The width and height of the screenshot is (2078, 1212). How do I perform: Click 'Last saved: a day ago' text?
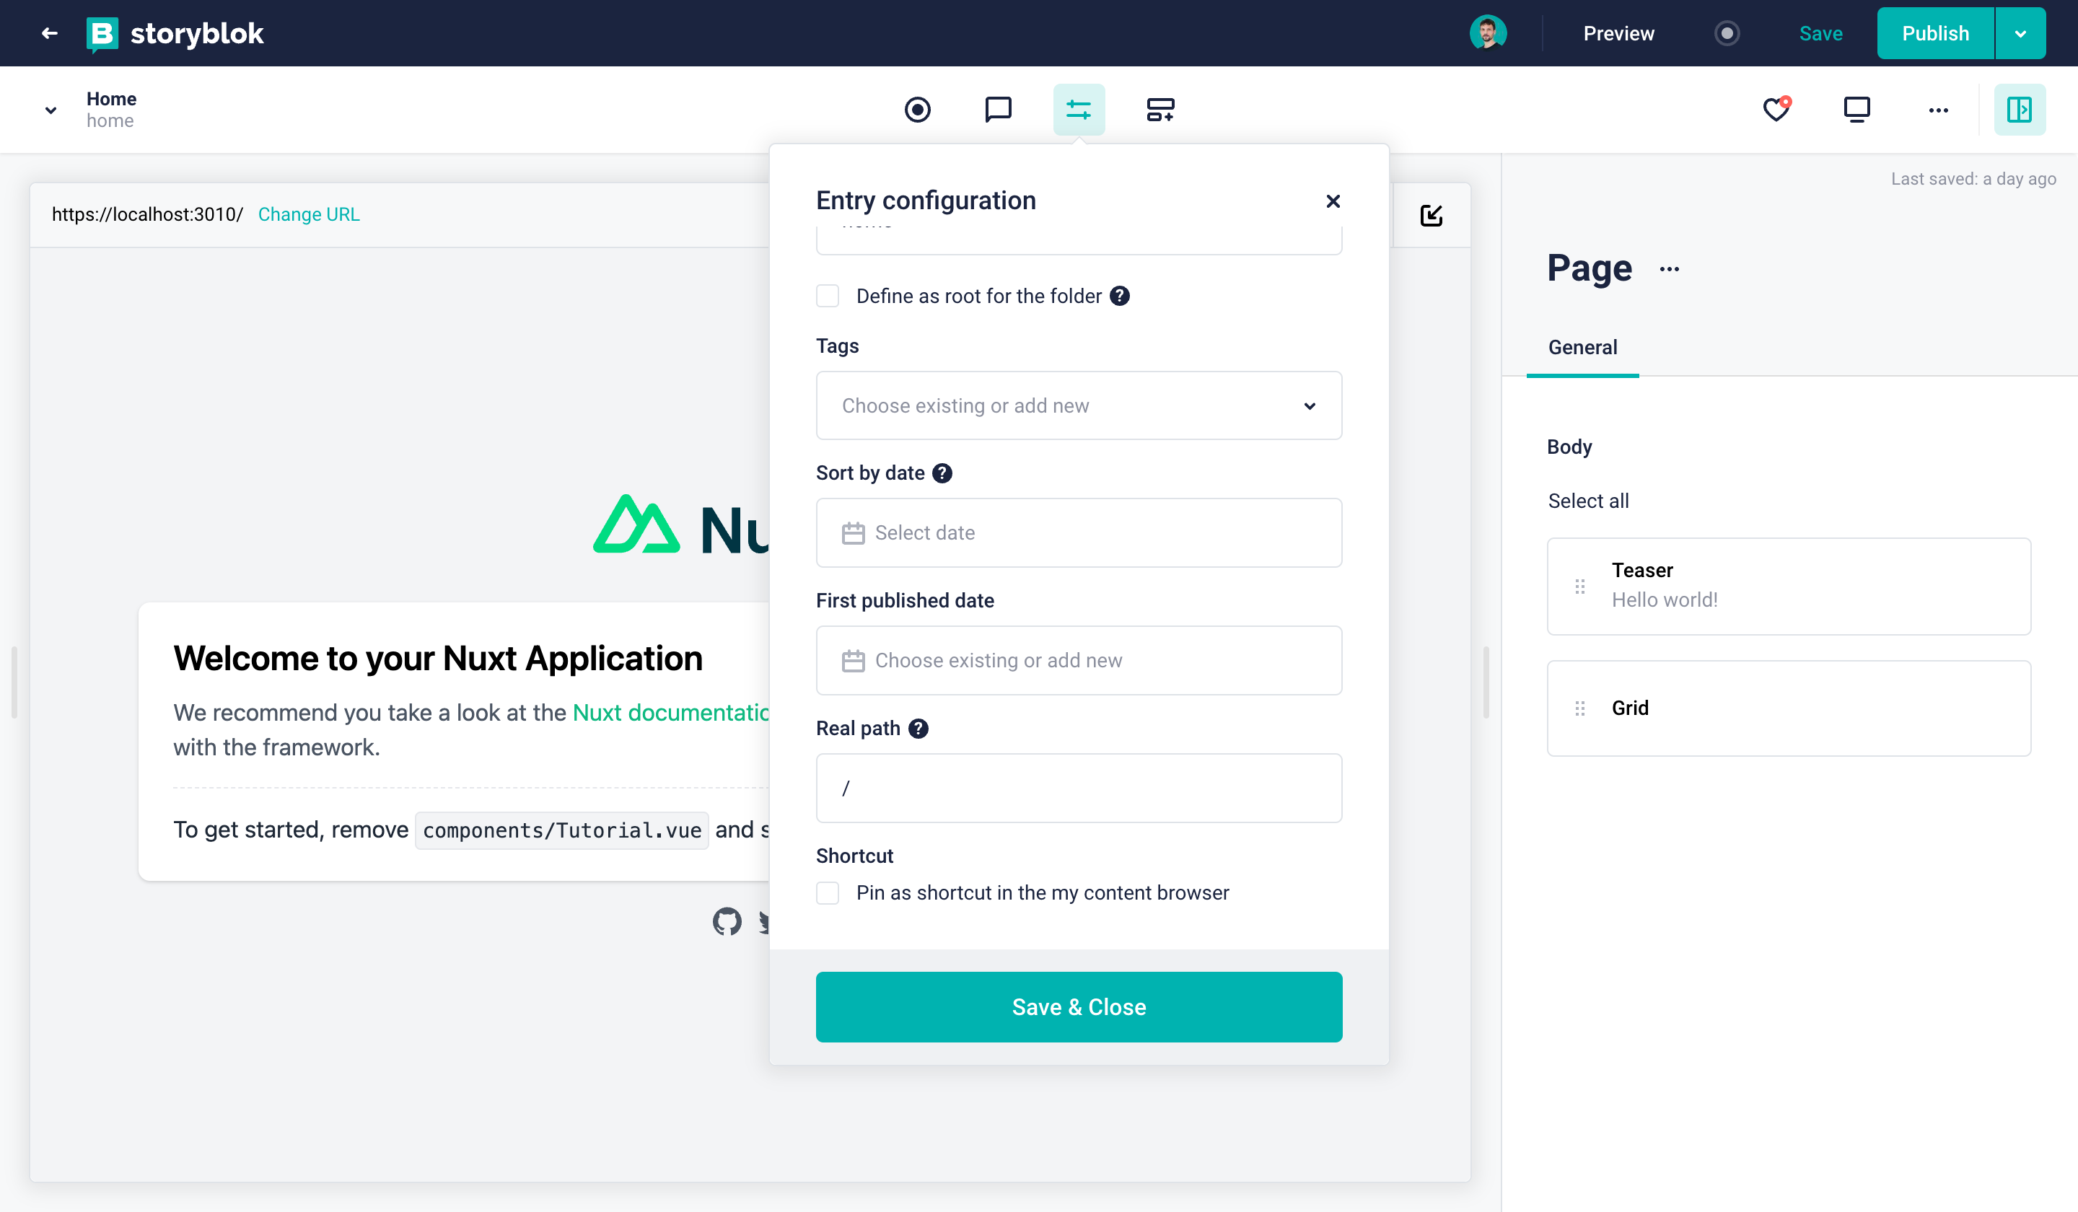[x=1973, y=179]
